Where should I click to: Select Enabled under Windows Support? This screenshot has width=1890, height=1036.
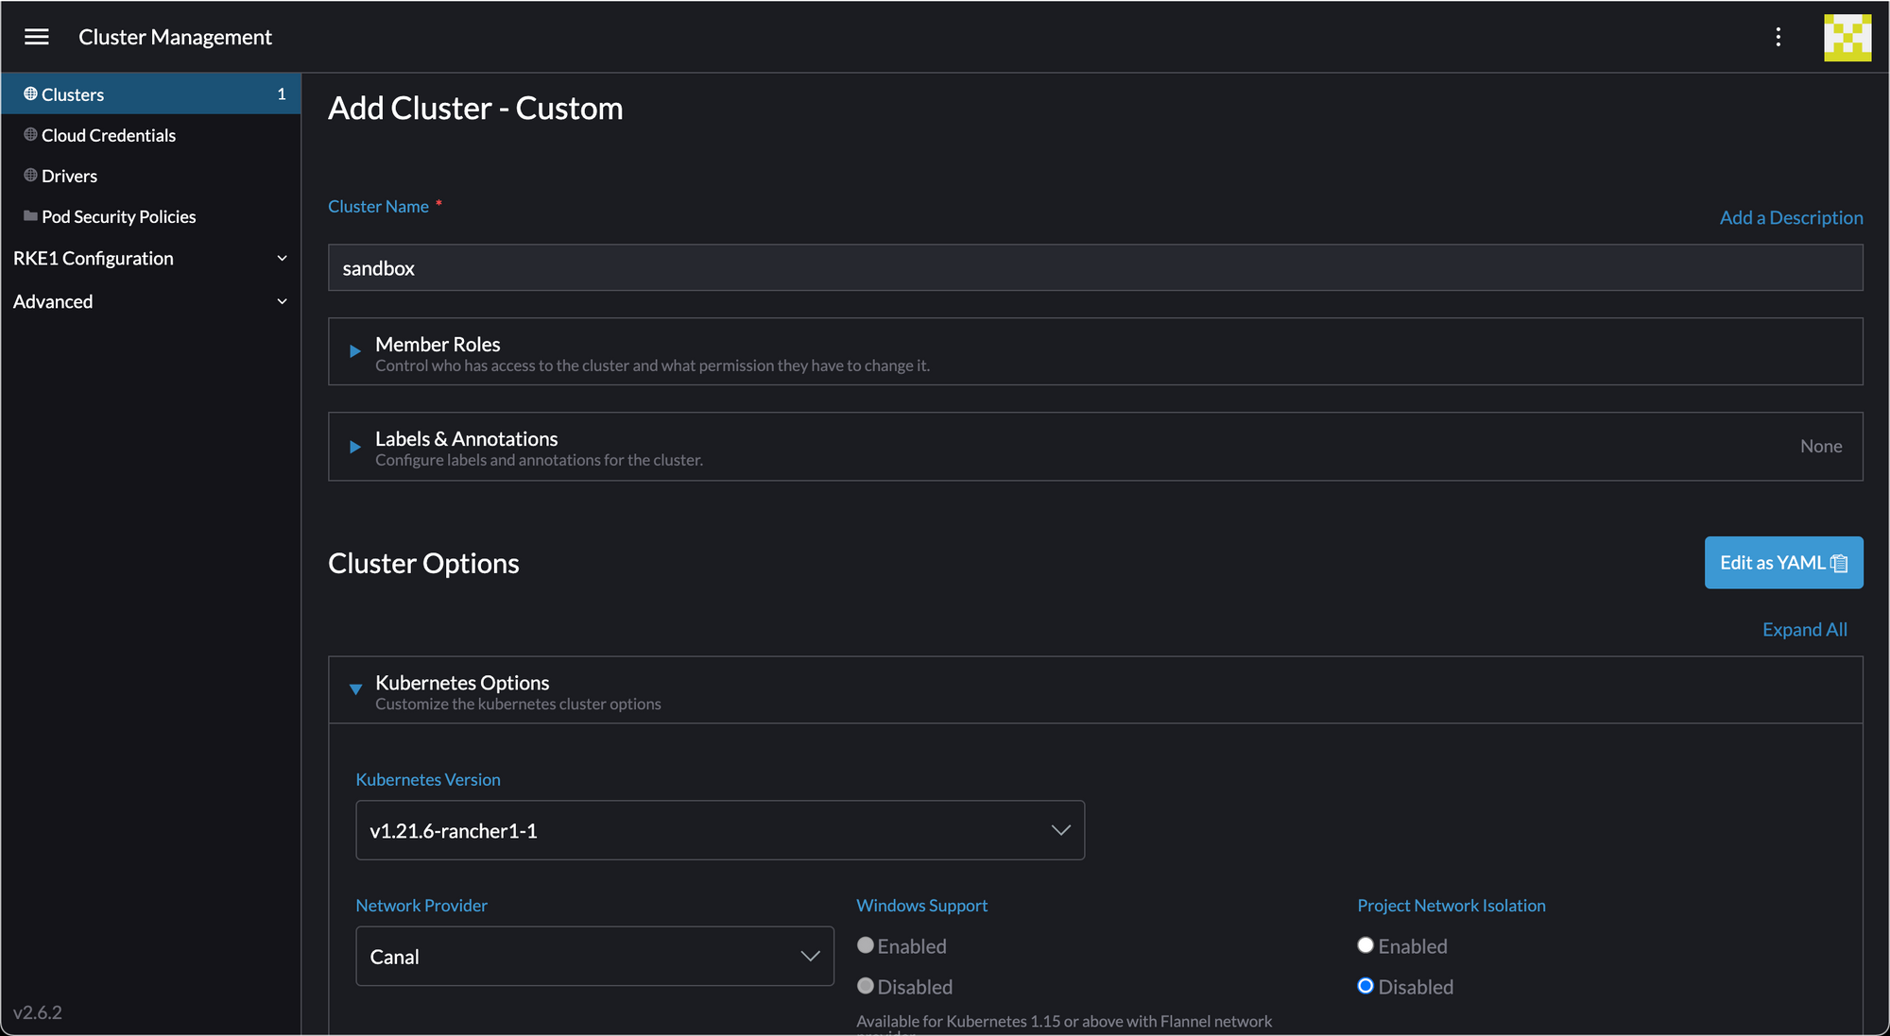[866, 945]
